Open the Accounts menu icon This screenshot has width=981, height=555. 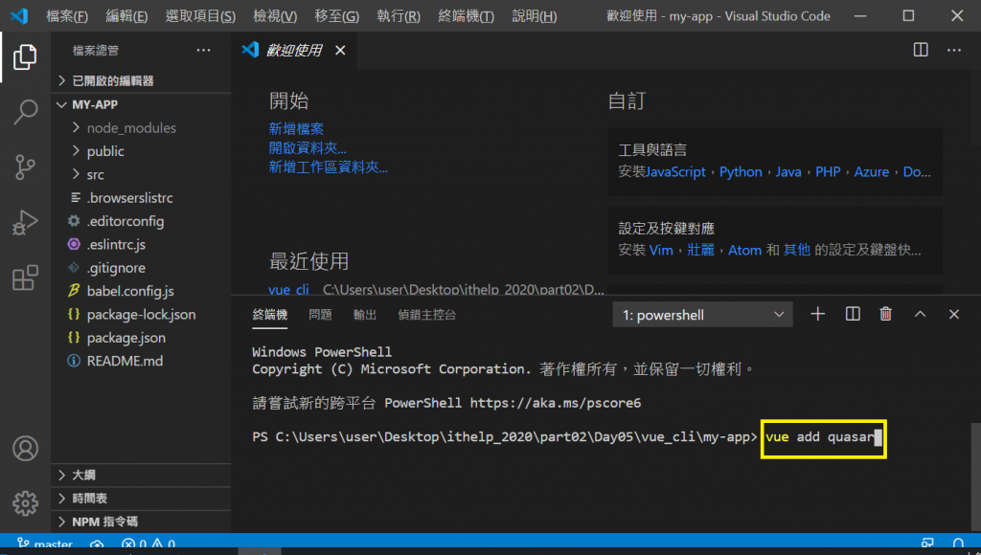point(25,448)
